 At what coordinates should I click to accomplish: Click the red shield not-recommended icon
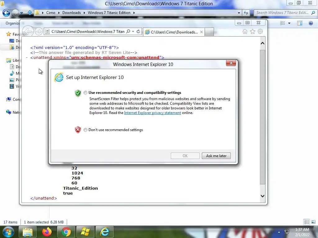(78, 130)
